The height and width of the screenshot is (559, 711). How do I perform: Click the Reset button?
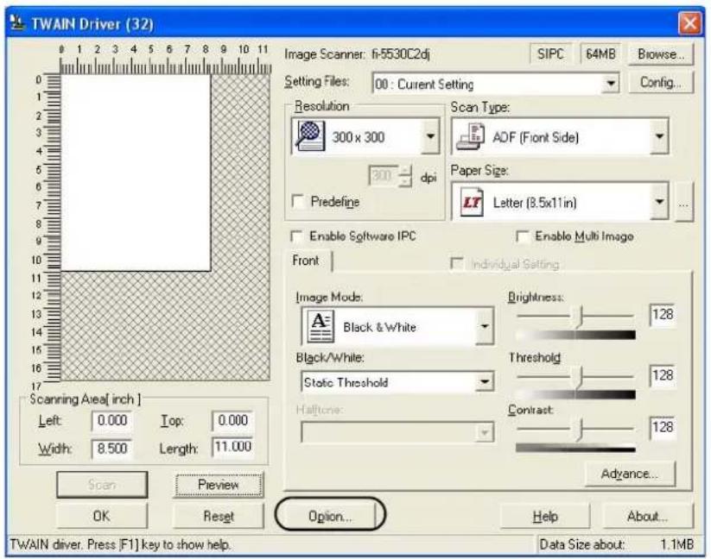pos(219,516)
